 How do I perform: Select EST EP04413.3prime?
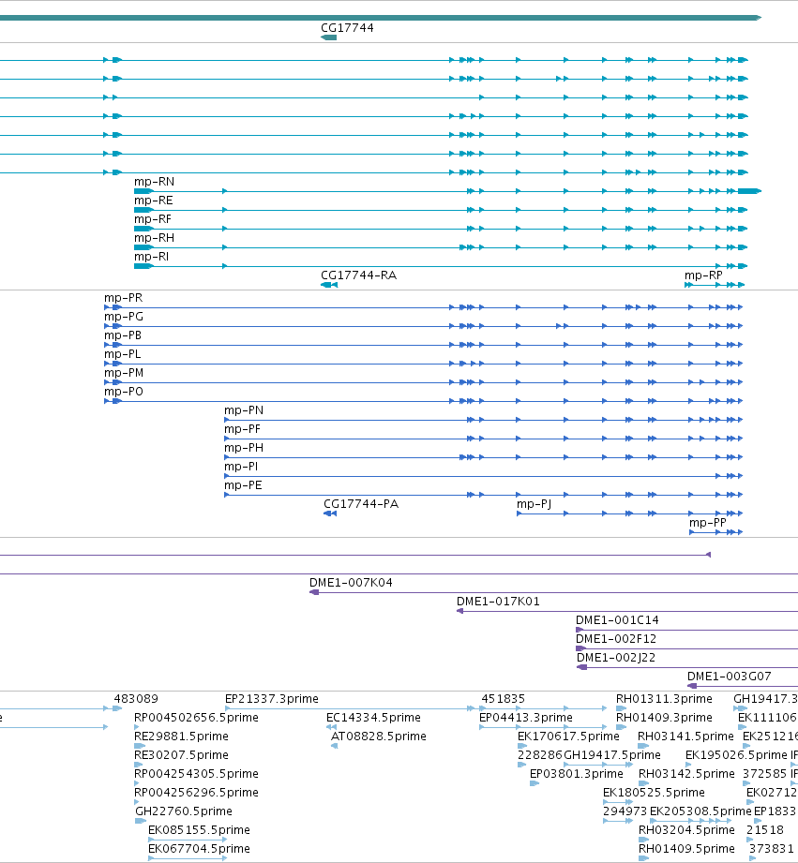pos(526,717)
